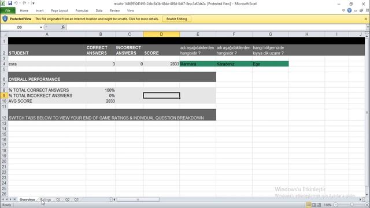Click the 100% total correct answers cell

[101, 90]
